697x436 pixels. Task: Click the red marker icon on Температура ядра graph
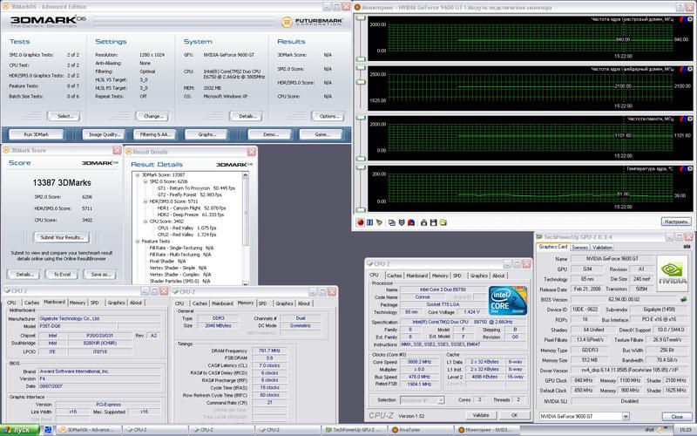(x=683, y=169)
